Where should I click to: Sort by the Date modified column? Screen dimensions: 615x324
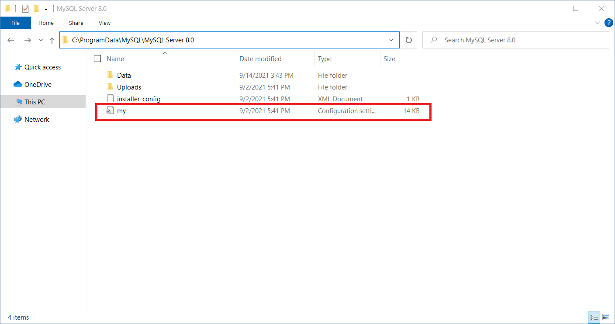[260, 59]
